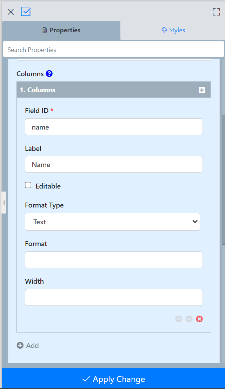Delete the column row with red X
This screenshot has width=225, height=389.
199,319
